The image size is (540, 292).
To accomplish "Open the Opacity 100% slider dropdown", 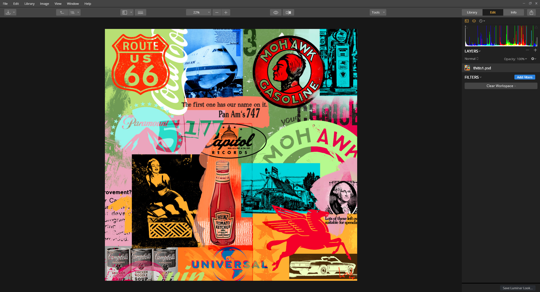I will point(515,59).
